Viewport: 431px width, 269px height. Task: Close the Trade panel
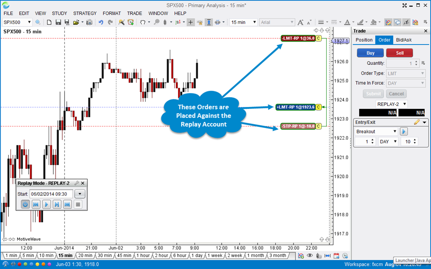click(x=426, y=31)
